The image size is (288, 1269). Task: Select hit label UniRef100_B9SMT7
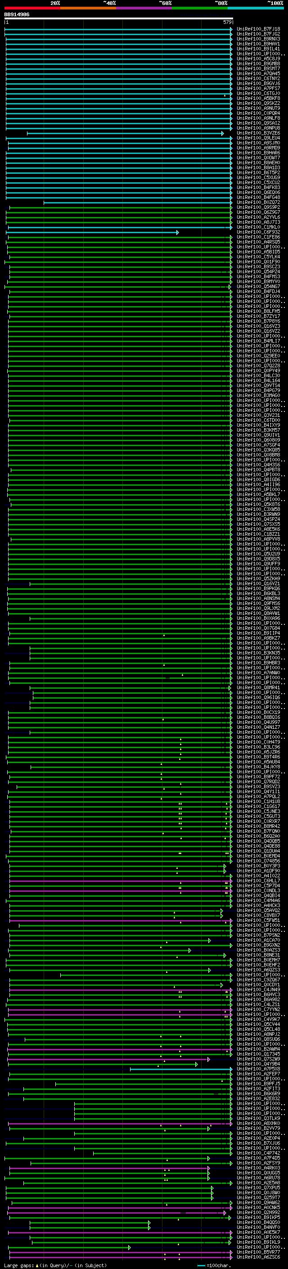tap(258, 69)
